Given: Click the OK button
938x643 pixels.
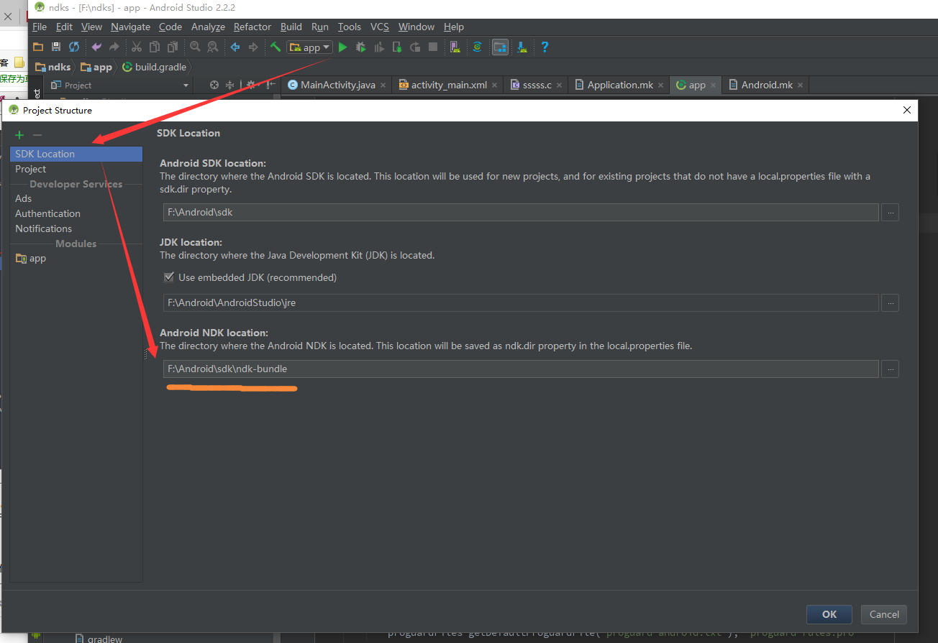Looking at the screenshot, I should pyautogui.click(x=829, y=614).
